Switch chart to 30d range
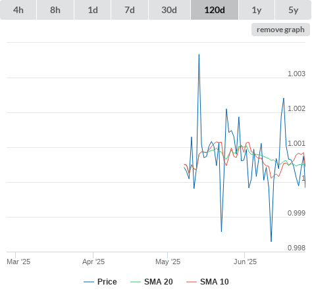The width and height of the screenshot is (312, 299). point(169,10)
